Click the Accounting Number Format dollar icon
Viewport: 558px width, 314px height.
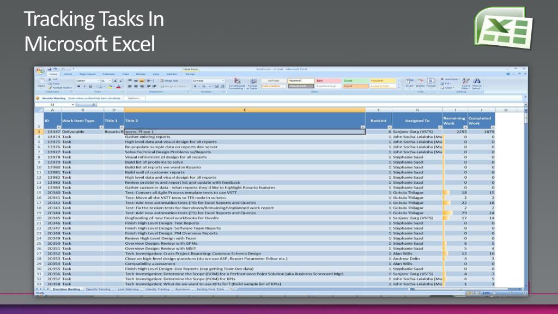coord(195,87)
